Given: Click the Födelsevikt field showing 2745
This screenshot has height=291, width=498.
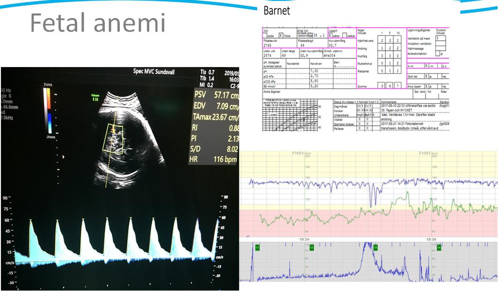Looking at the screenshot, I should (280, 43).
